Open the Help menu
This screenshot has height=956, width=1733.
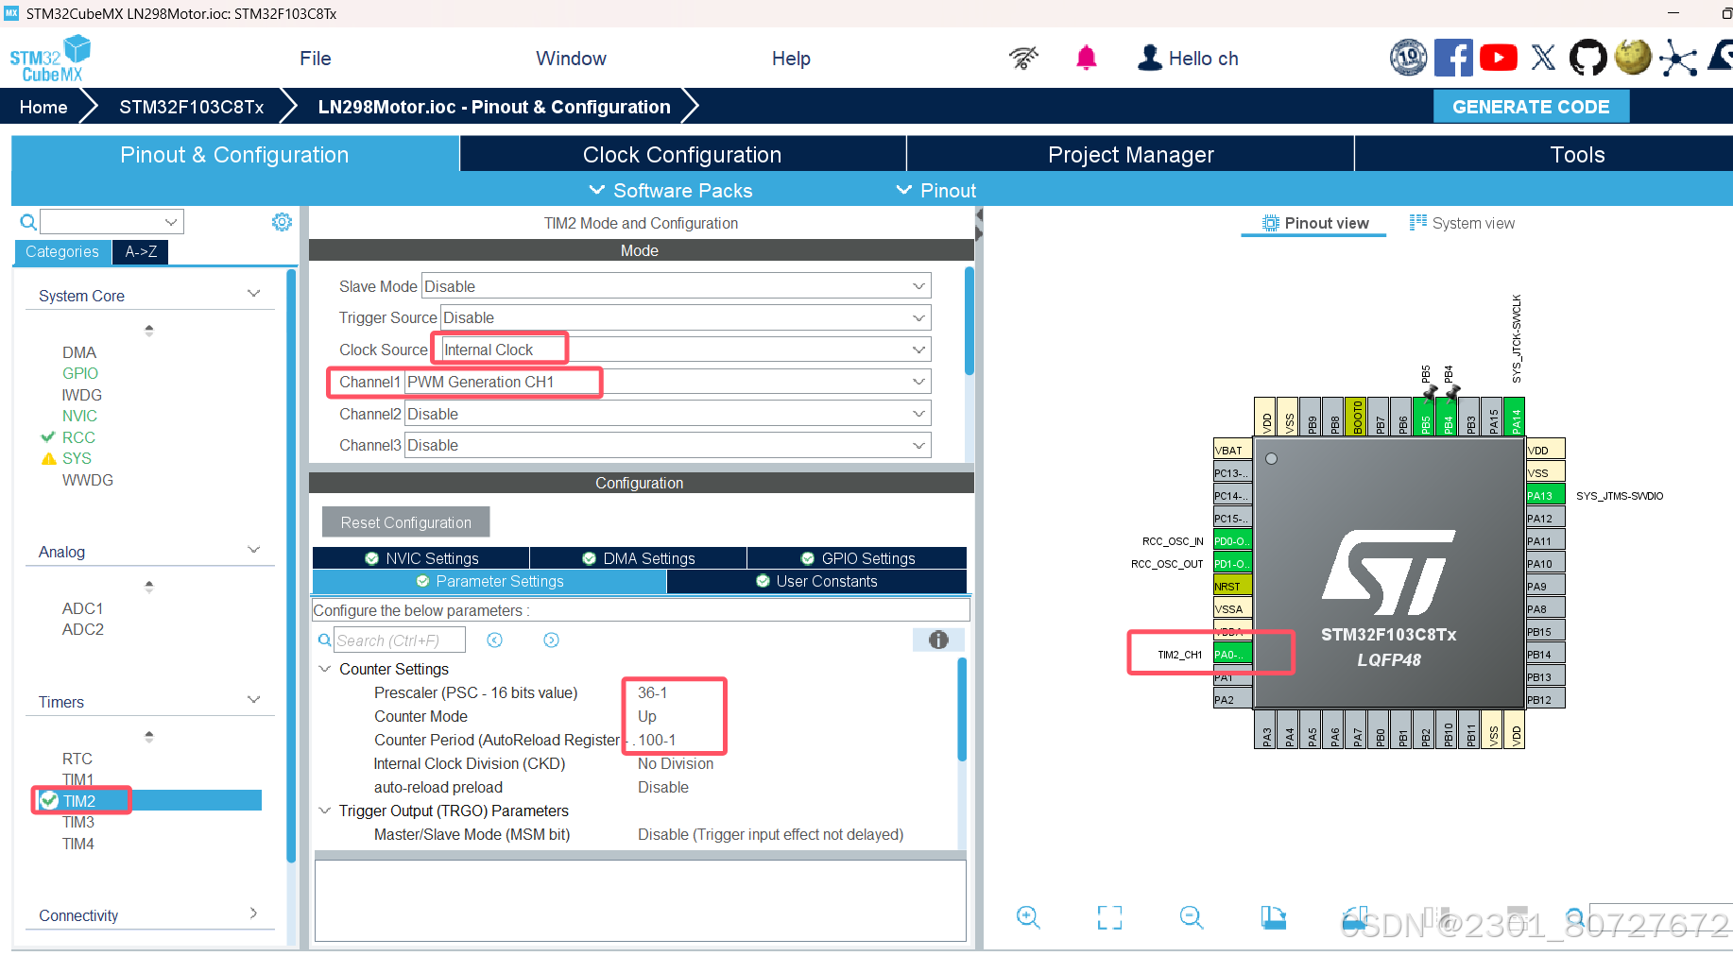pyautogui.click(x=791, y=59)
